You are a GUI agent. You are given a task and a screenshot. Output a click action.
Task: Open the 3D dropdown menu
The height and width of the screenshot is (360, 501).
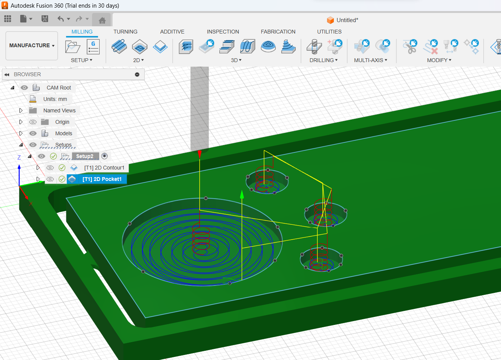coord(236,60)
